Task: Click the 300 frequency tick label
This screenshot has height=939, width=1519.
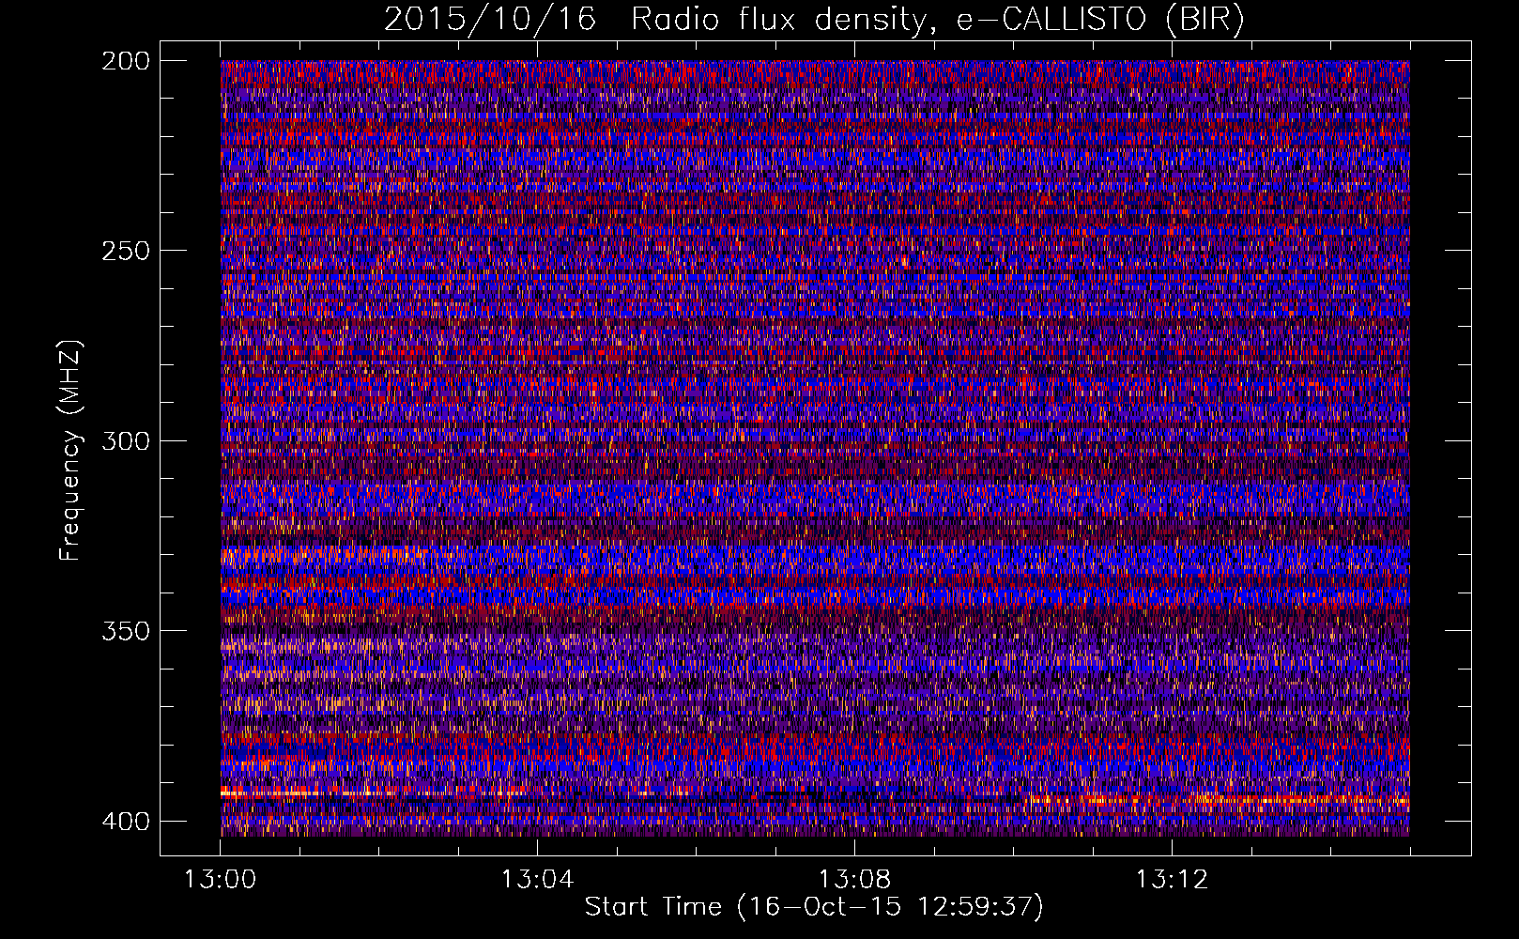Action: 125,440
